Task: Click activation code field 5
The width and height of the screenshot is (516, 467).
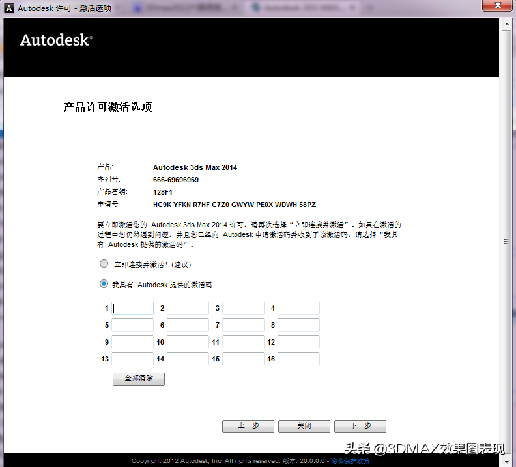Action: pyautogui.click(x=133, y=325)
